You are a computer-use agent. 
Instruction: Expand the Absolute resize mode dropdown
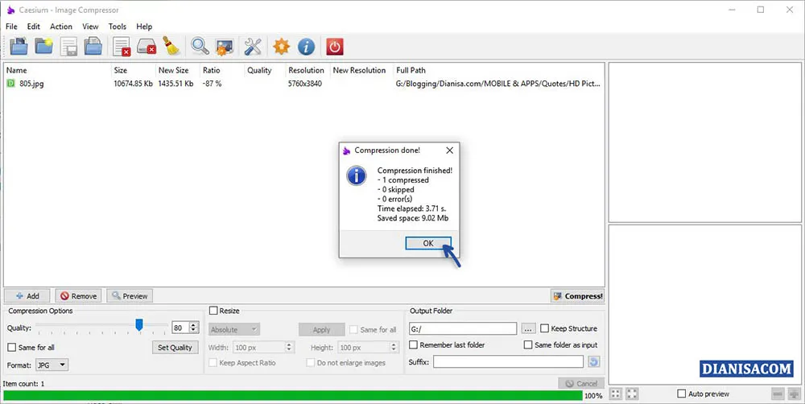click(x=233, y=329)
